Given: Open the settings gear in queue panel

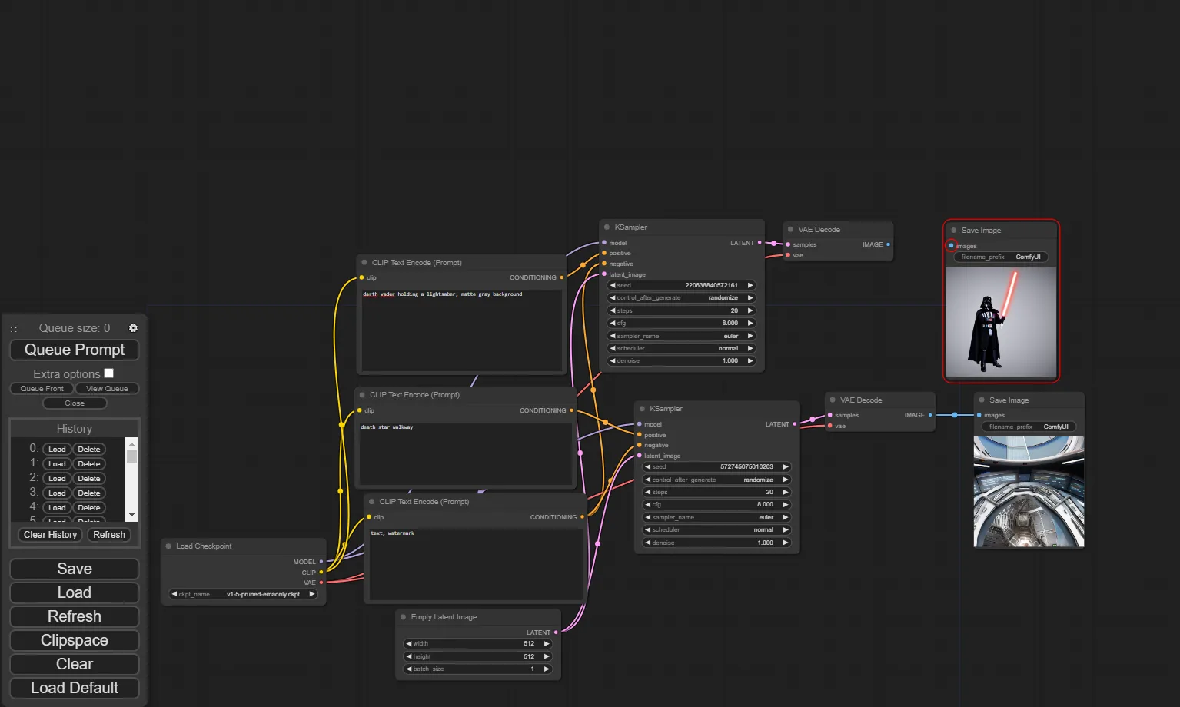Looking at the screenshot, I should click(x=133, y=328).
